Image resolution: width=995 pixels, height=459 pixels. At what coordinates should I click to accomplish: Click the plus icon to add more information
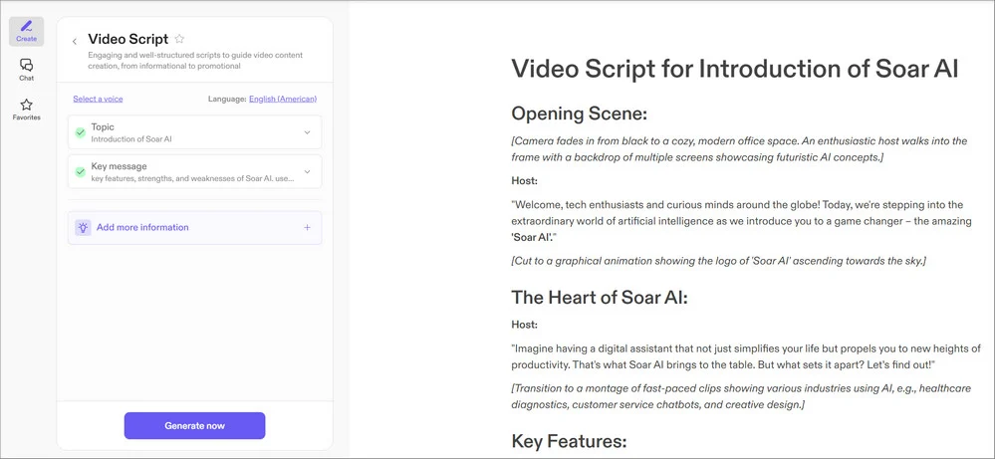[307, 228]
